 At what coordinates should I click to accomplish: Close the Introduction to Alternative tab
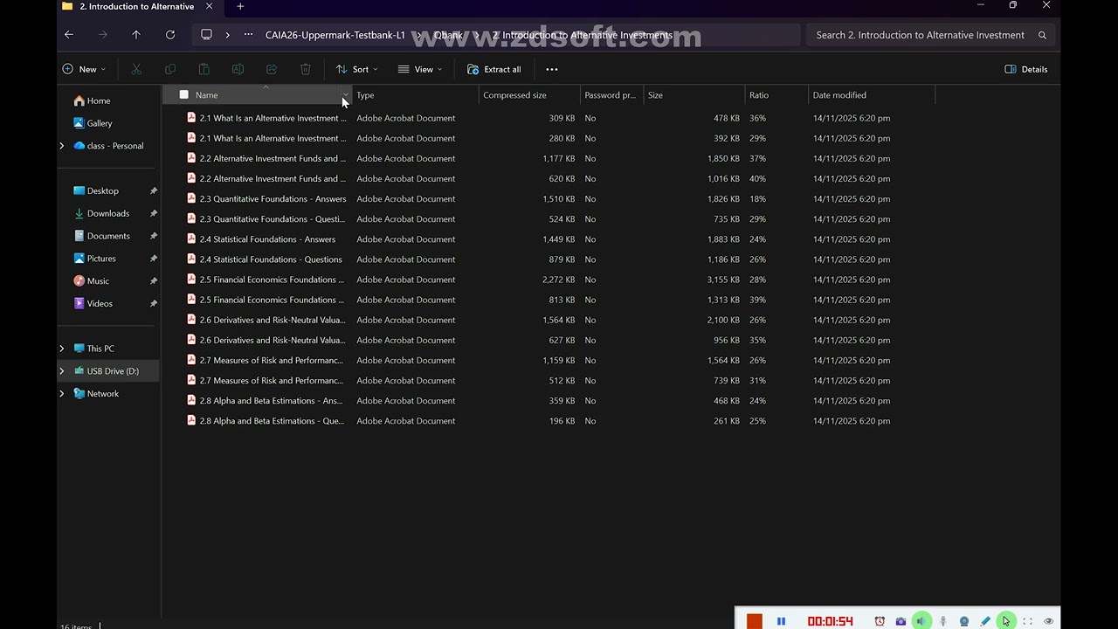pyautogui.click(x=209, y=6)
